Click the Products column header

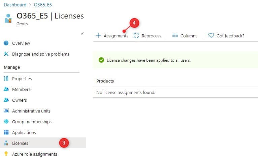click(105, 81)
